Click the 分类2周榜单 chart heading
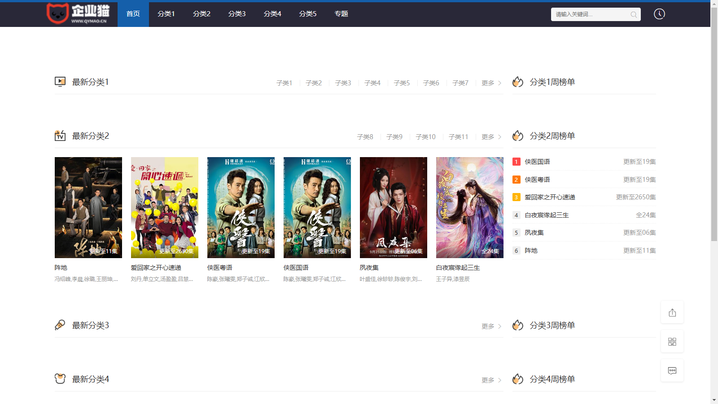The height and width of the screenshot is (404, 718). (552, 136)
